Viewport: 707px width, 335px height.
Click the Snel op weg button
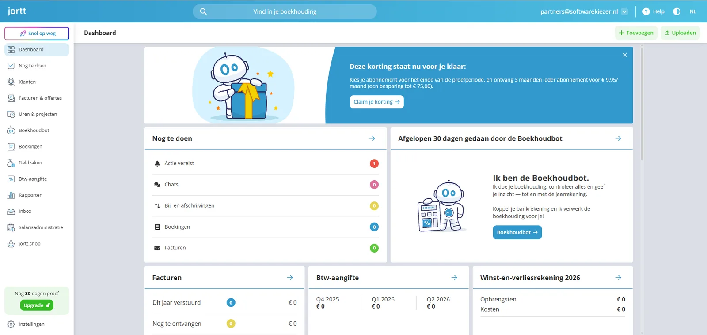point(37,33)
